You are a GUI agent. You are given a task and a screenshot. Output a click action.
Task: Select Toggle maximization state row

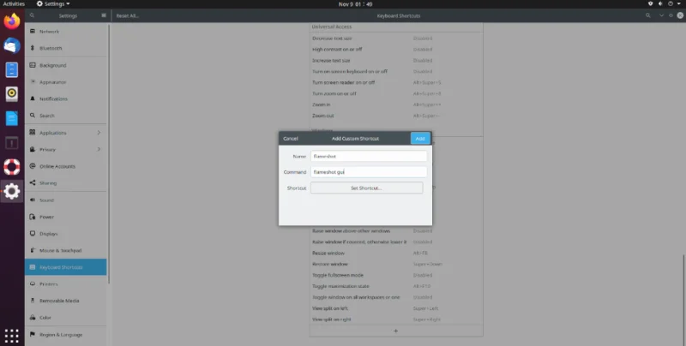point(396,286)
